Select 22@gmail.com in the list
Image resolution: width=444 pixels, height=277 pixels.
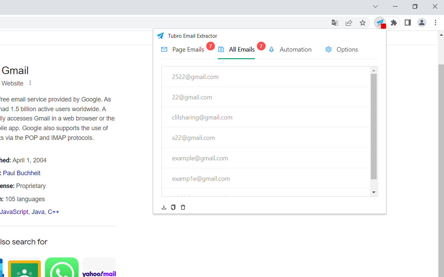266,97
